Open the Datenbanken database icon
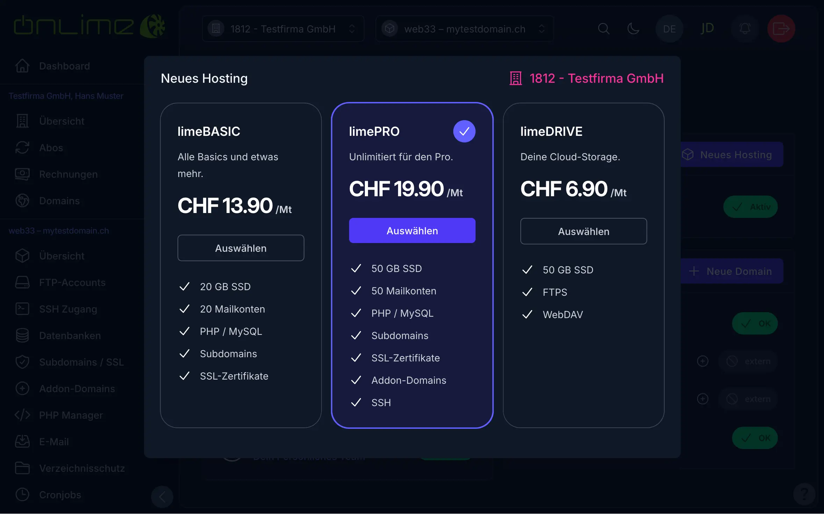Screen dimensions: 824x514 [22, 336]
